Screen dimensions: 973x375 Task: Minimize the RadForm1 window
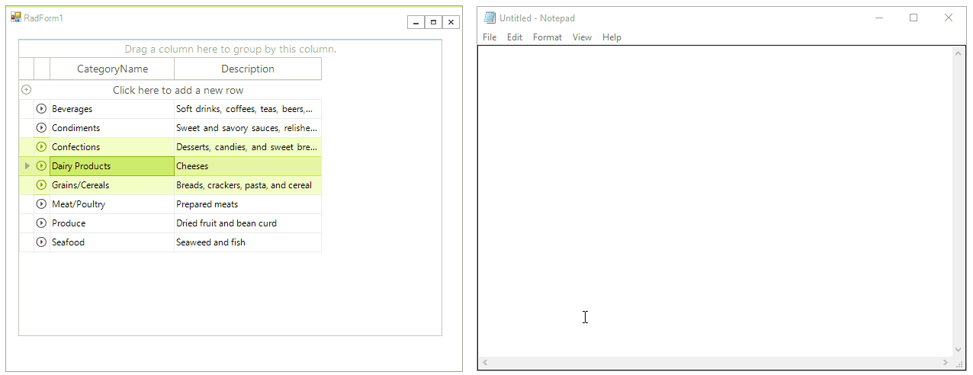pos(416,22)
